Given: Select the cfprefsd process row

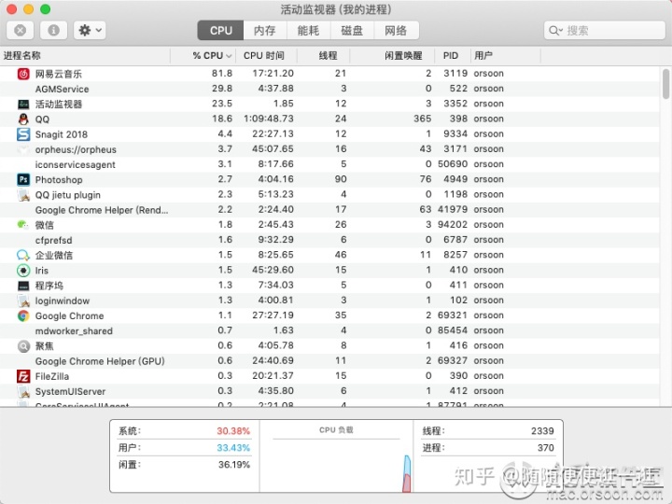Looking at the screenshot, I should tap(329, 240).
